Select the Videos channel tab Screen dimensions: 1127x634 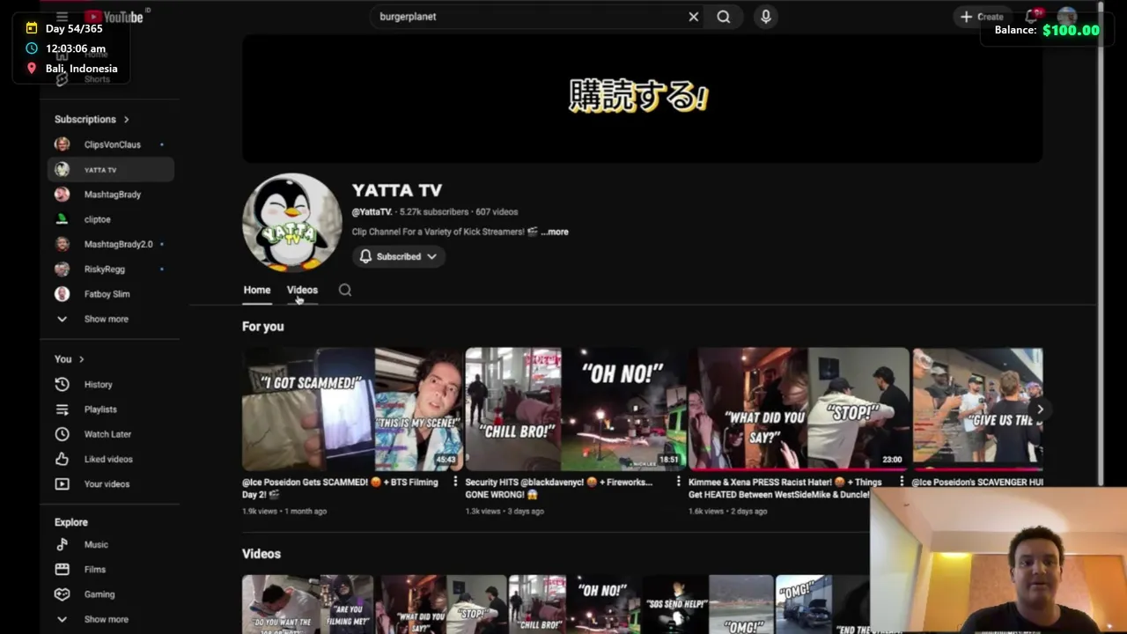click(x=302, y=290)
